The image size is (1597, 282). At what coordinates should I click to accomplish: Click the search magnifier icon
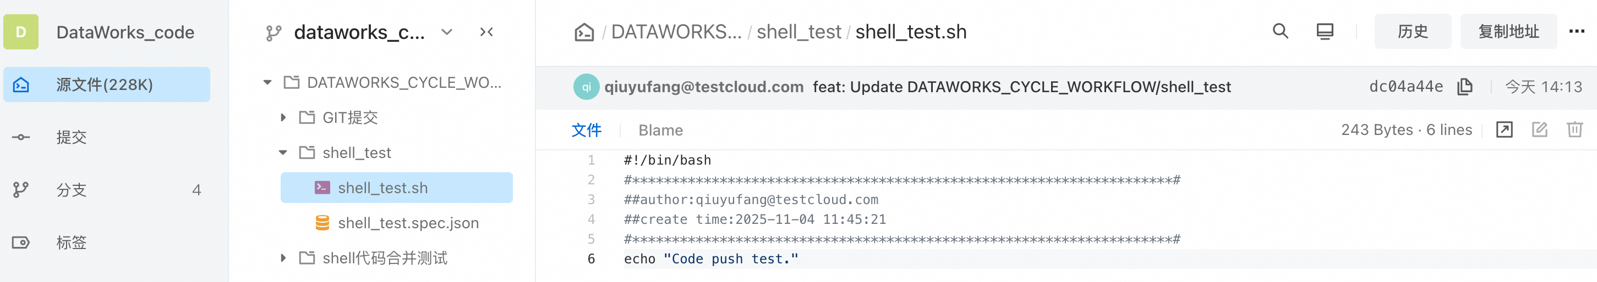[1280, 31]
